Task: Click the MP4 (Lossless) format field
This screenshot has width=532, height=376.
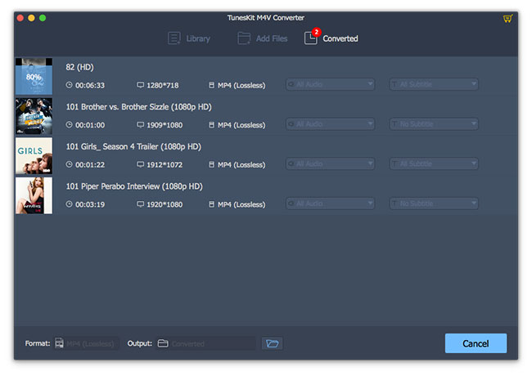Action: click(92, 343)
